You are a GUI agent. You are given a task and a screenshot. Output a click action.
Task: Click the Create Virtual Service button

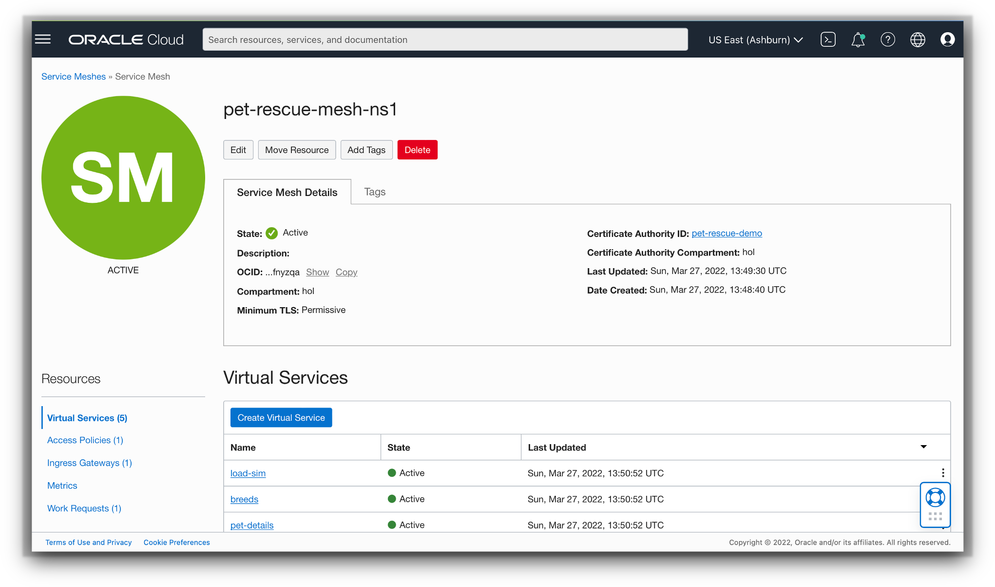(281, 418)
